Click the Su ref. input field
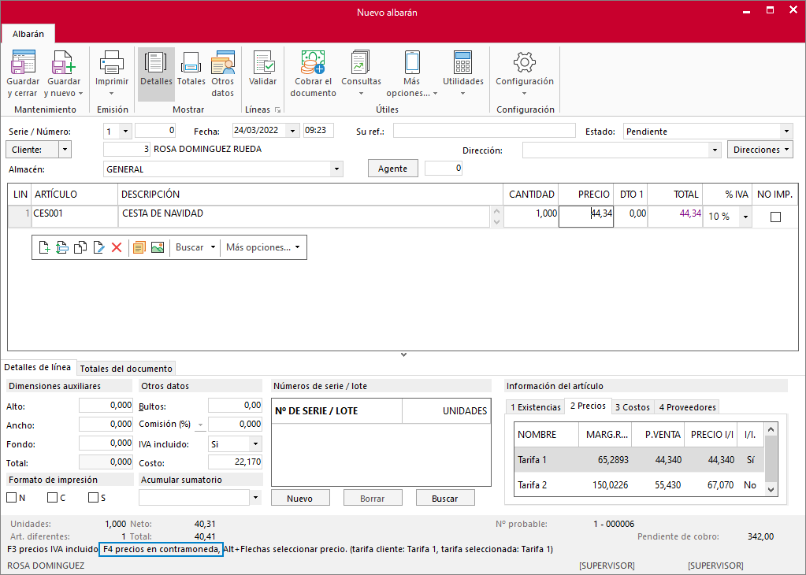The height and width of the screenshot is (575, 806). pyautogui.click(x=485, y=131)
